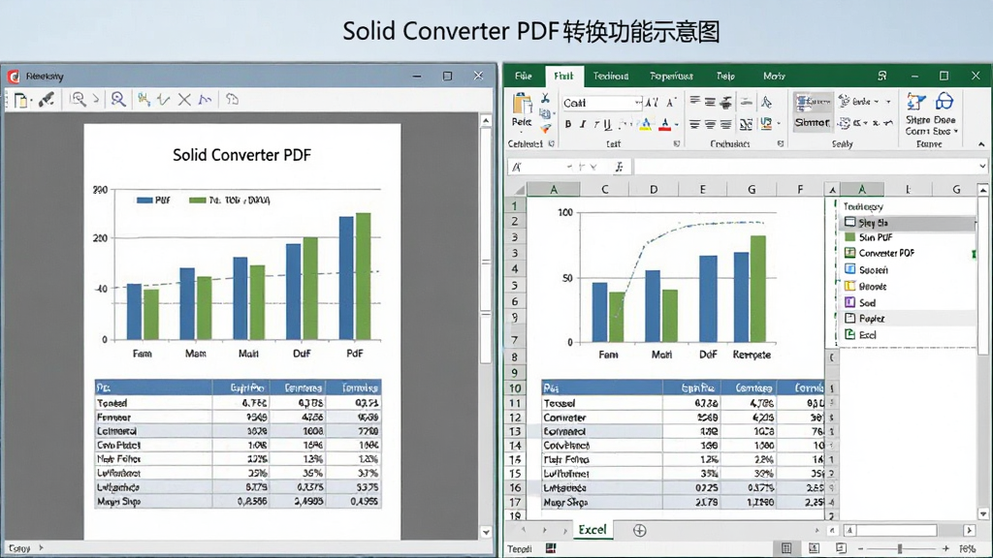Toggle Underline formatting in Excel ribbon
Viewport: 993px width, 558px height.
607,125
